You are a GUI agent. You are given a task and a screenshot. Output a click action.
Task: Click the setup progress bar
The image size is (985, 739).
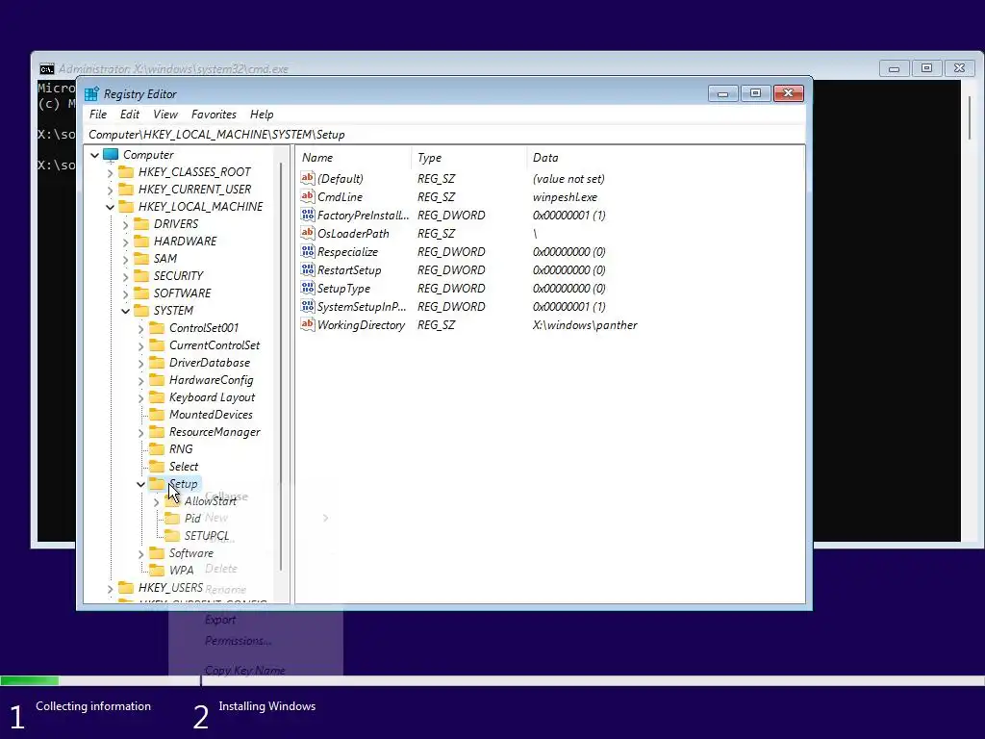pyautogui.click(x=492, y=680)
